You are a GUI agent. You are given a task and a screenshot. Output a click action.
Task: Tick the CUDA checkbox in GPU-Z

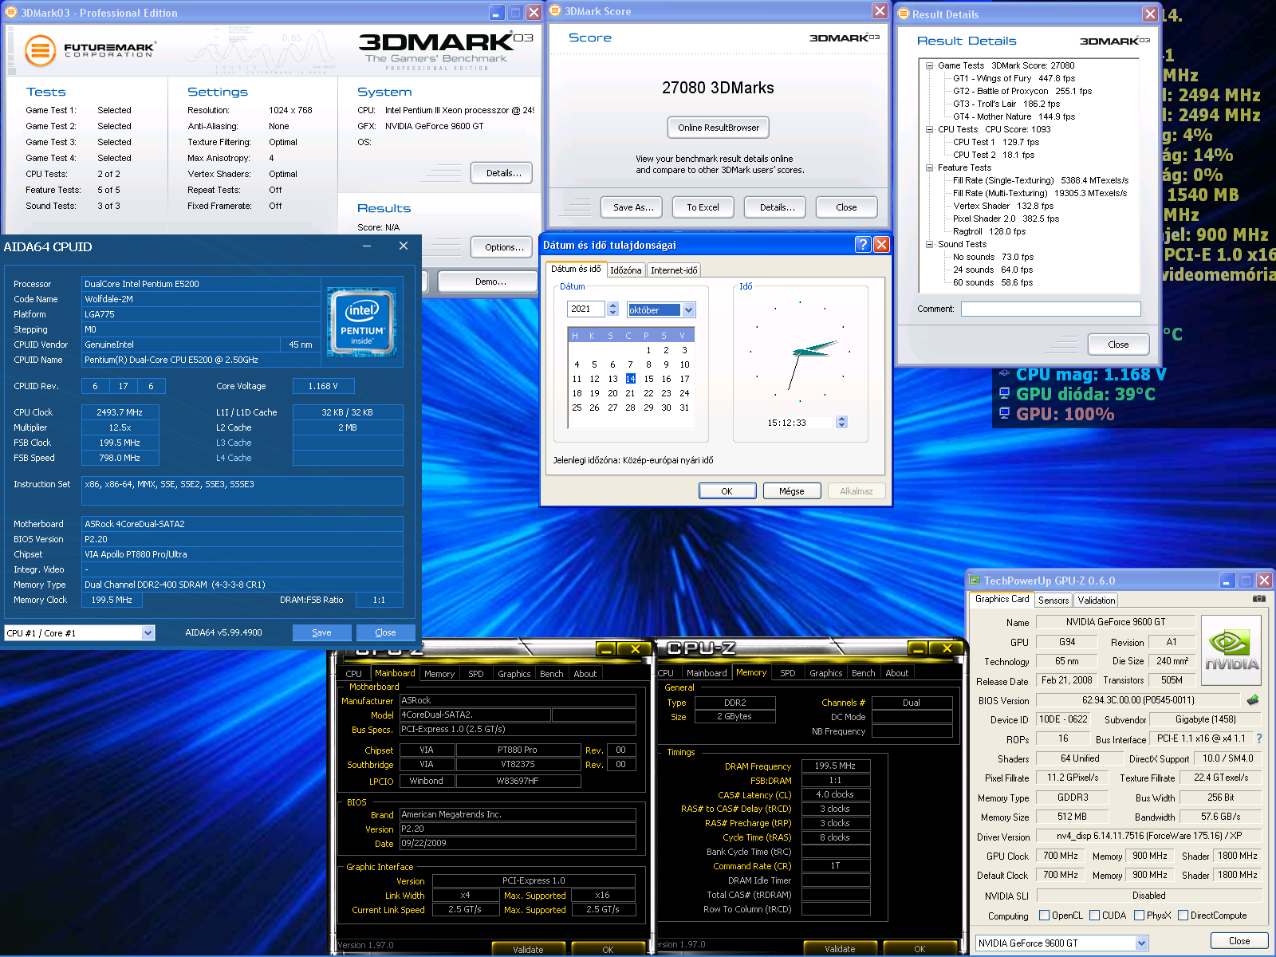(x=1094, y=916)
